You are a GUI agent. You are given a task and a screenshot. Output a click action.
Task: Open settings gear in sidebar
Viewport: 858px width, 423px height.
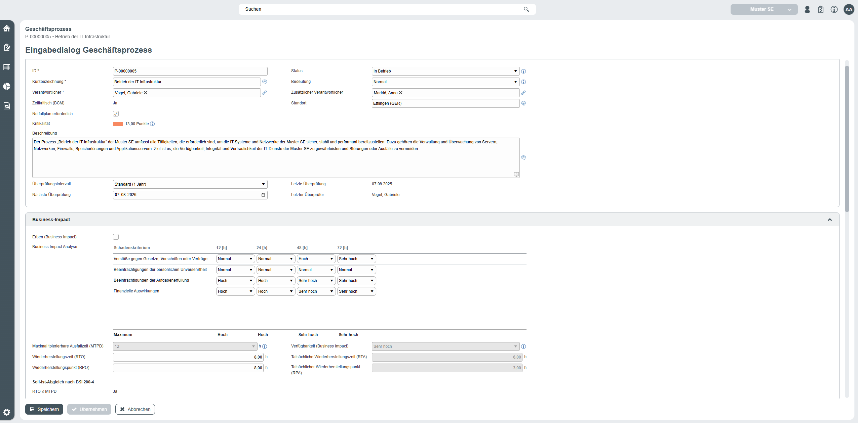(x=7, y=412)
